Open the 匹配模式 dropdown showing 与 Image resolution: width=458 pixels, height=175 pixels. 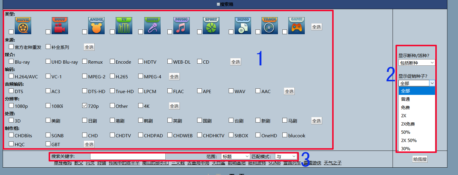click(x=286, y=156)
